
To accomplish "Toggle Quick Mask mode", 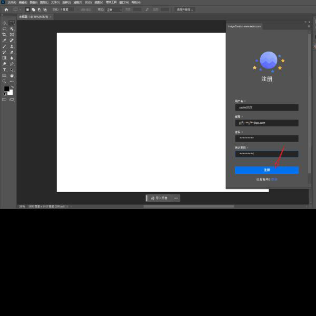I will pyautogui.click(x=4, y=100).
